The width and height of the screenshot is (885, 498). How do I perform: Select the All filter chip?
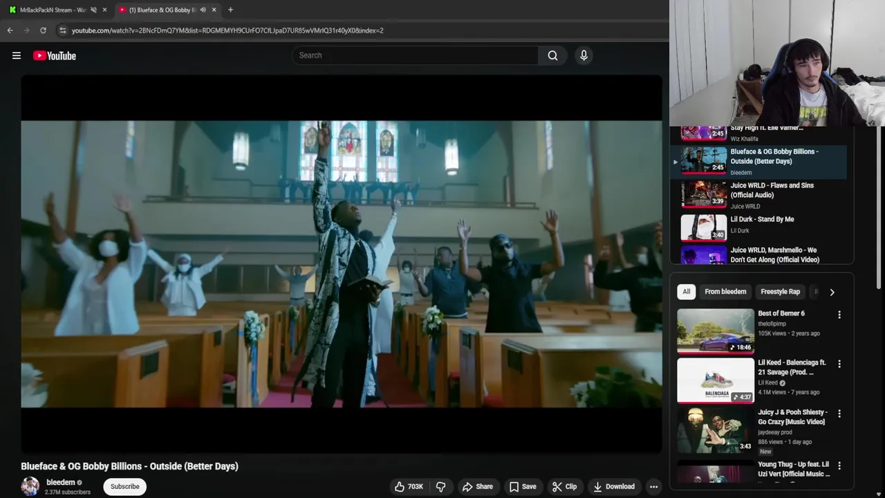(687, 292)
